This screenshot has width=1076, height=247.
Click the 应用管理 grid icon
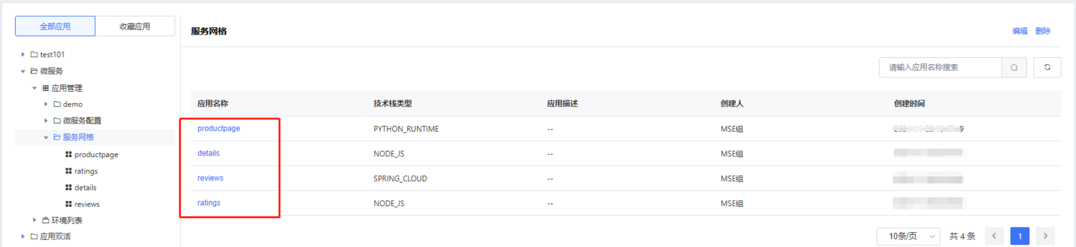[x=45, y=88]
